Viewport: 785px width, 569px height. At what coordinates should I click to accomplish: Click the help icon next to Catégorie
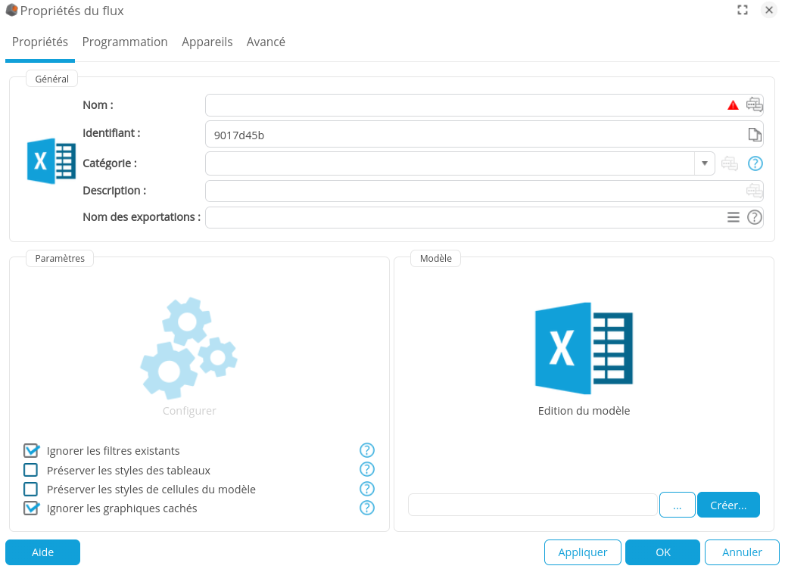pos(755,163)
